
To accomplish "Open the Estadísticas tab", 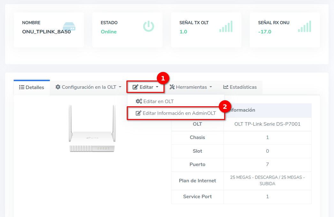I will click(x=240, y=87).
